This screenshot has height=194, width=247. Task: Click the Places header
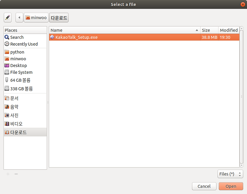(25, 30)
